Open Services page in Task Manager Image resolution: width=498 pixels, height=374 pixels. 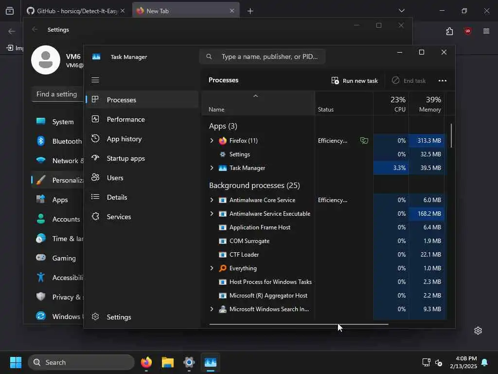pyautogui.click(x=142, y=217)
